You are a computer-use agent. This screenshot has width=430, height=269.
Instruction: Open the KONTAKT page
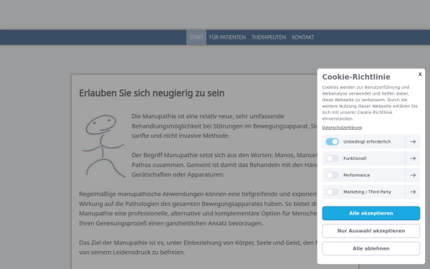(302, 37)
